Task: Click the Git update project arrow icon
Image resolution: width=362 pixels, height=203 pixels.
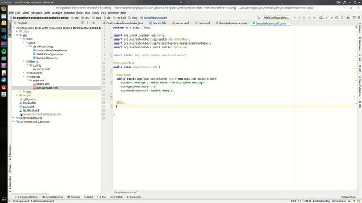Action: click(x=327, y=17)
